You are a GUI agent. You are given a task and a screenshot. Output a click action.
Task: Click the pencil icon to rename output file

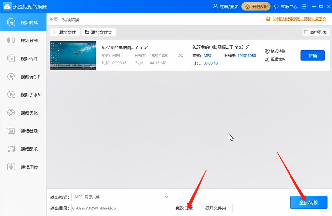(x=247, y=47)
